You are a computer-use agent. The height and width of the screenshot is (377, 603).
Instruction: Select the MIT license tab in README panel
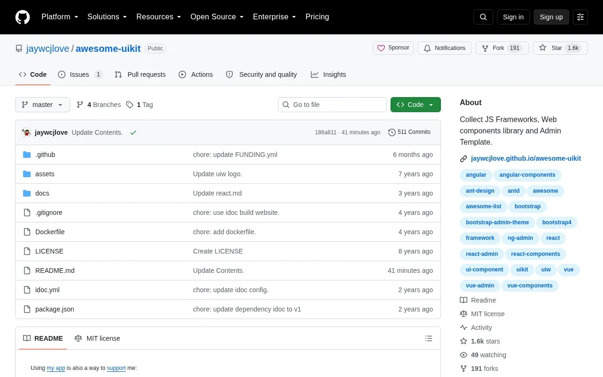click(98, 338)
